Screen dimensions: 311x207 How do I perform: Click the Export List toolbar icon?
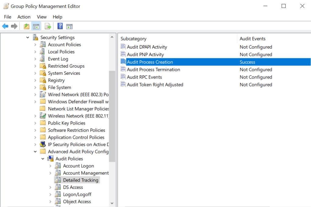[x=48, y=26]
